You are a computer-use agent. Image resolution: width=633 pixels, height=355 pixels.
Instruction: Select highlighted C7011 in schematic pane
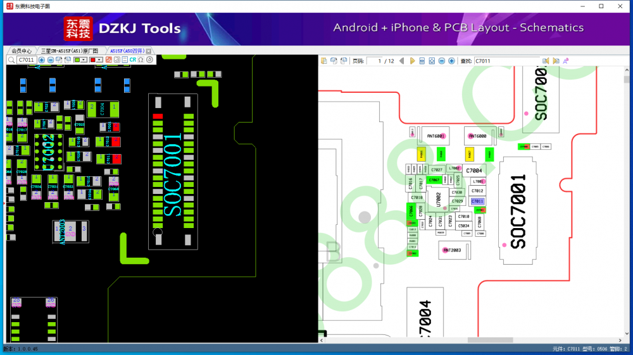[477, 201]
